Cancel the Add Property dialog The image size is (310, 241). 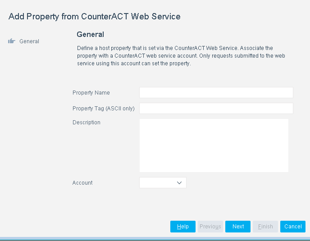pos(293,227)
